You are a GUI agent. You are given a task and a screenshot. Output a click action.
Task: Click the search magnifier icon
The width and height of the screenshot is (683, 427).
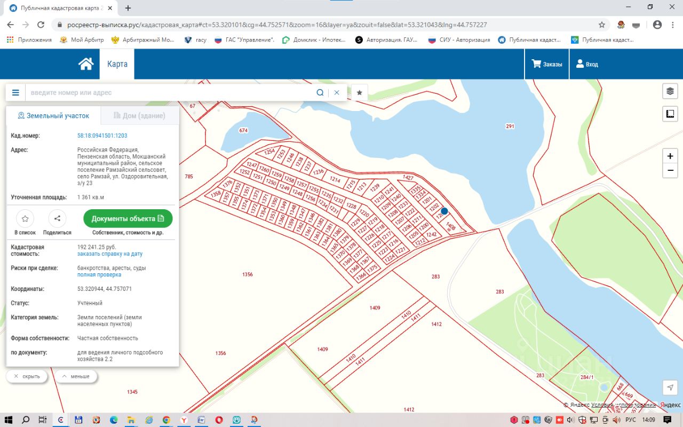[320, 92]
